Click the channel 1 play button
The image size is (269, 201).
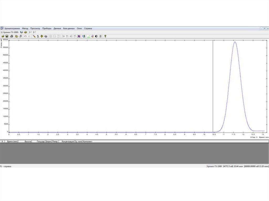click(30, 32)
